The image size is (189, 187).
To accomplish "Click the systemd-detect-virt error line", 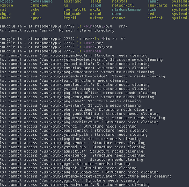I will click(81, 59).
